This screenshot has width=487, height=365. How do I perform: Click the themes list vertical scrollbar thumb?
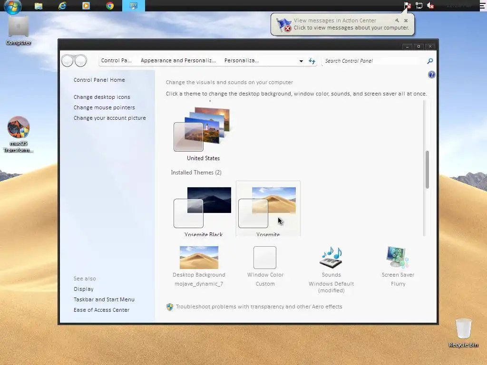pos(427,170)
